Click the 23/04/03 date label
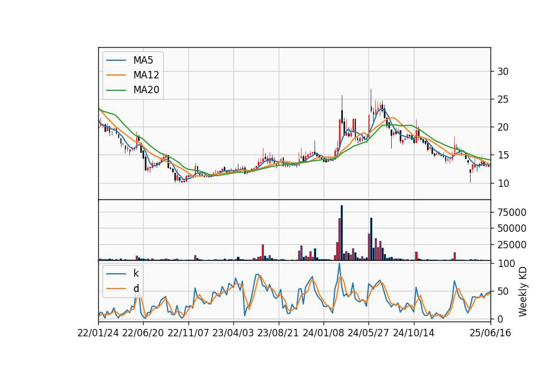Screen dimensions: 545x392 (233, 333)
